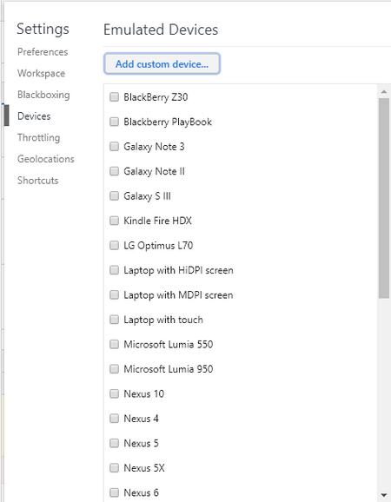Enable Laptop with HiDPI screen

[114, 270]
